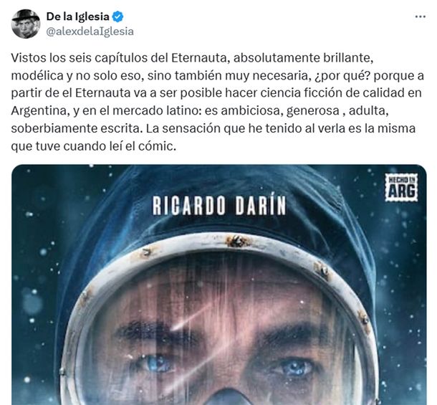Open the three-dot more options menu
The image size is (437, 405).
421,17
